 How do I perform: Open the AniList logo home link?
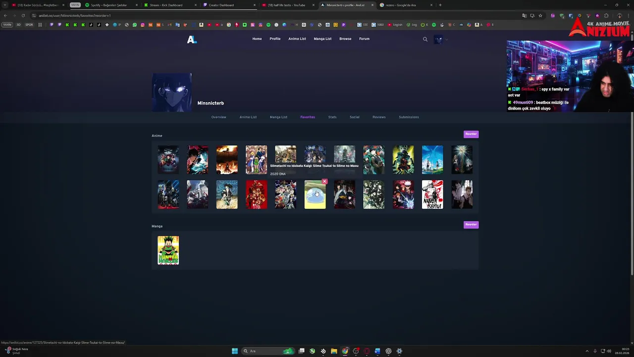point(192,39)
